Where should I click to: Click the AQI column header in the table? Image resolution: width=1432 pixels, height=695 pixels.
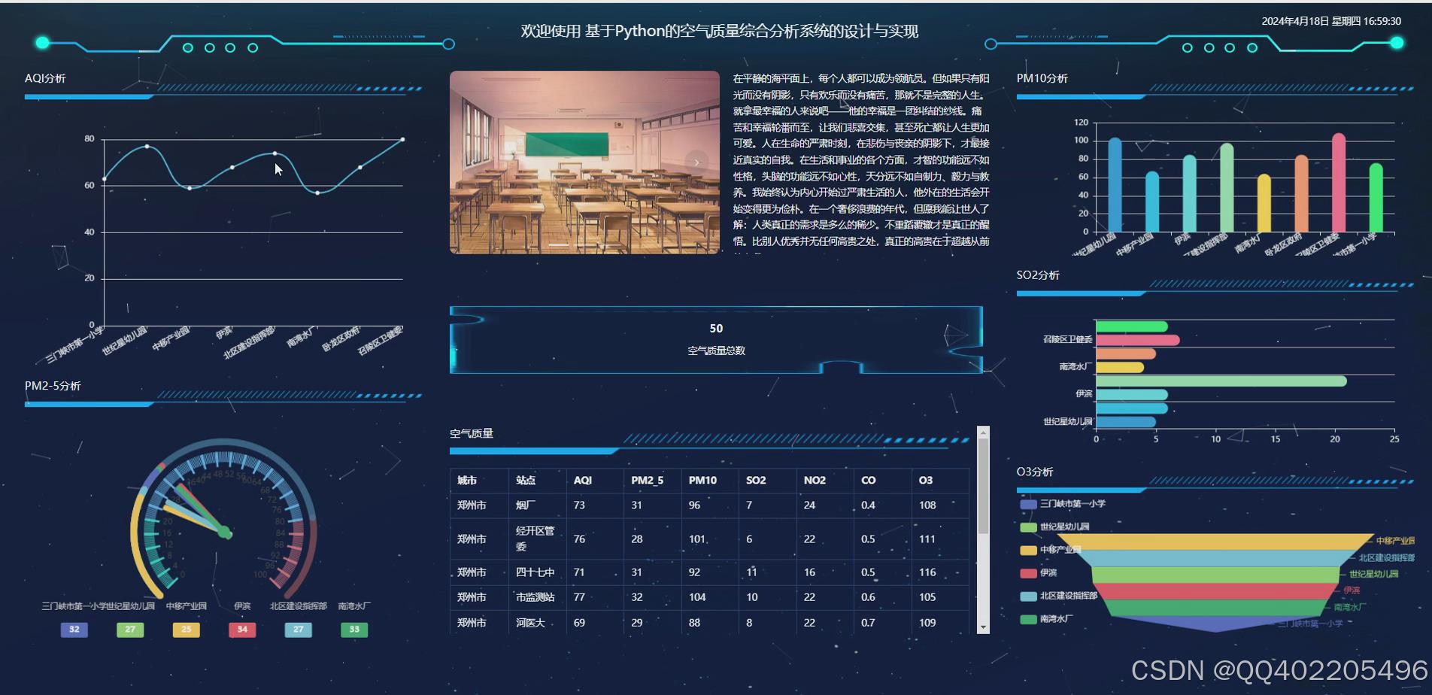(x=583, y=480)
